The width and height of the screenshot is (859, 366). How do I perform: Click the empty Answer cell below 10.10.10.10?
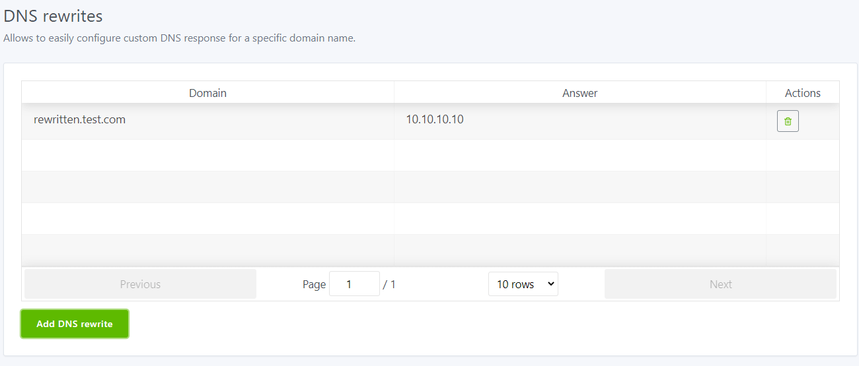579,155
